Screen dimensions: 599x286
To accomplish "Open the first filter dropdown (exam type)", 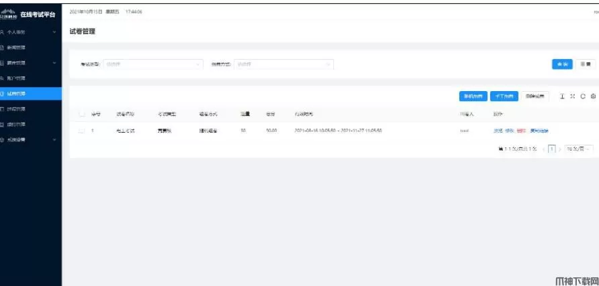I will tap(152, 64).
